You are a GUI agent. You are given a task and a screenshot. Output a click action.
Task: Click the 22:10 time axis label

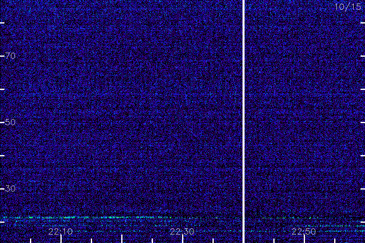coord(60,232)
